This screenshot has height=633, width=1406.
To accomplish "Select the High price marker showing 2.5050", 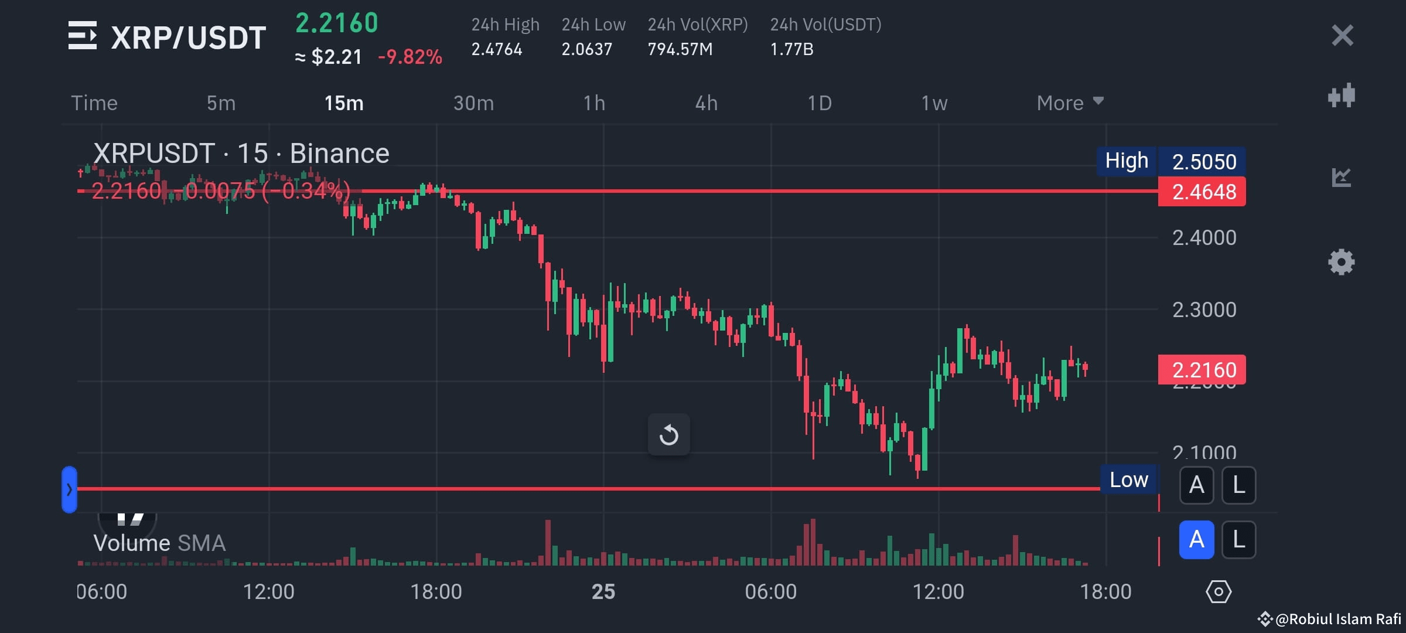I will (x=1204, y=162).
